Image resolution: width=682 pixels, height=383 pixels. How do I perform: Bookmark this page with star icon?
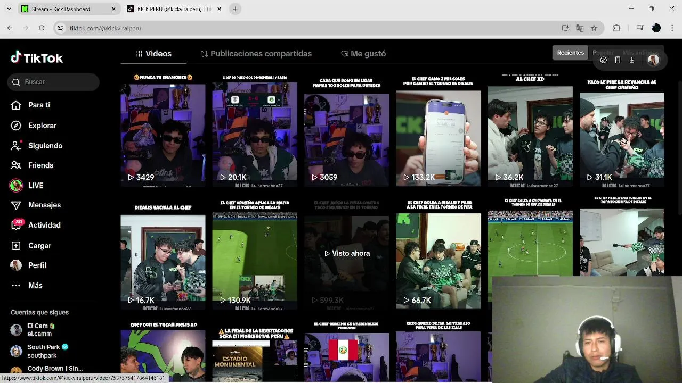point(594,28)
